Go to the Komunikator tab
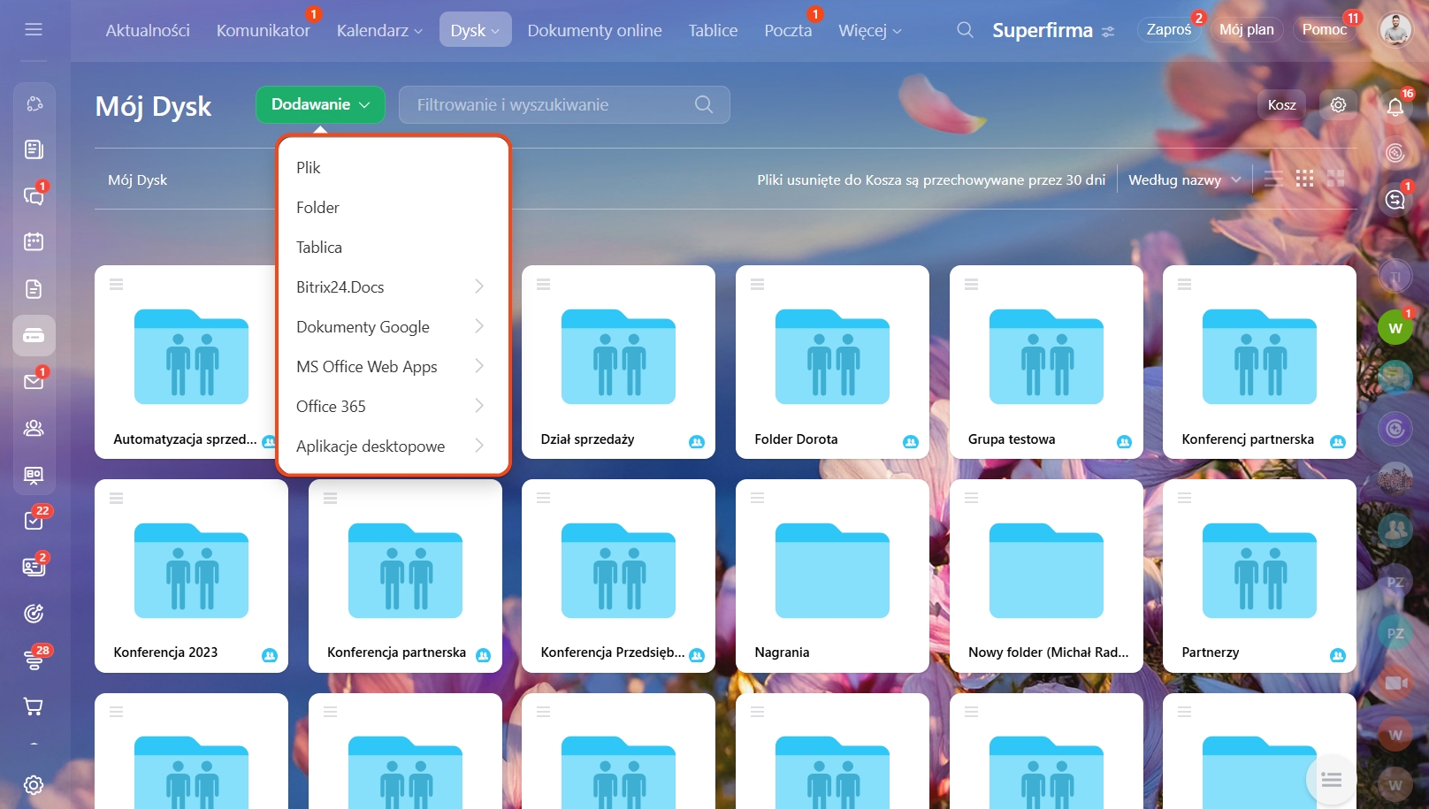 [x=264, y=30]
